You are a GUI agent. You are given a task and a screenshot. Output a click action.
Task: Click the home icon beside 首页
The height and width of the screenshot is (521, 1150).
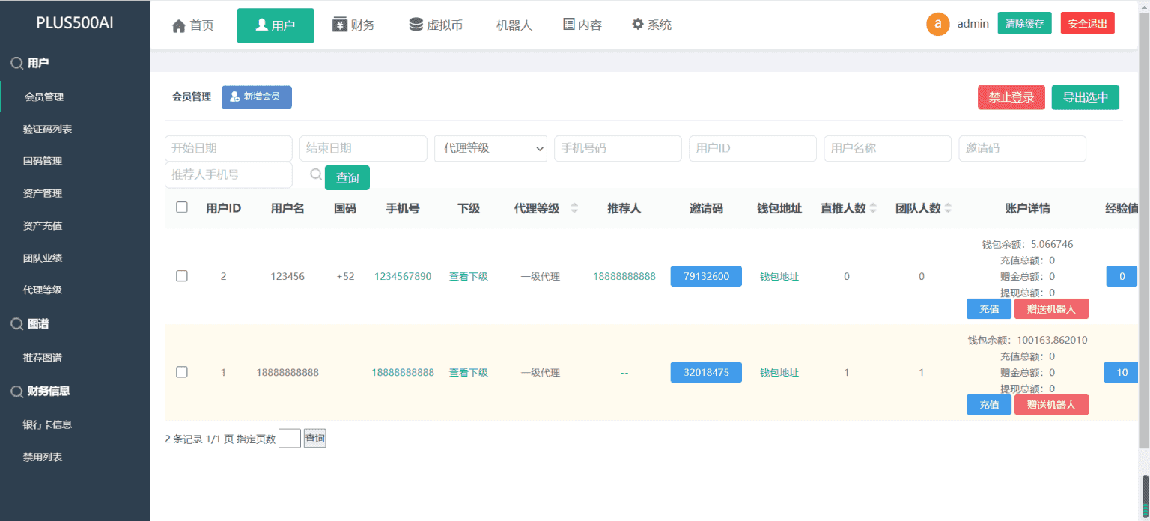pos(179,25)
